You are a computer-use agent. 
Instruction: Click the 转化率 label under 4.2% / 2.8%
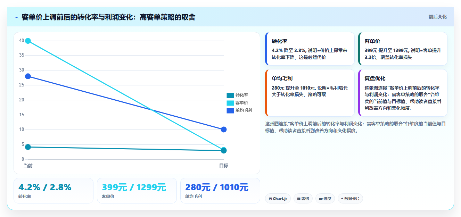point(25,197)
